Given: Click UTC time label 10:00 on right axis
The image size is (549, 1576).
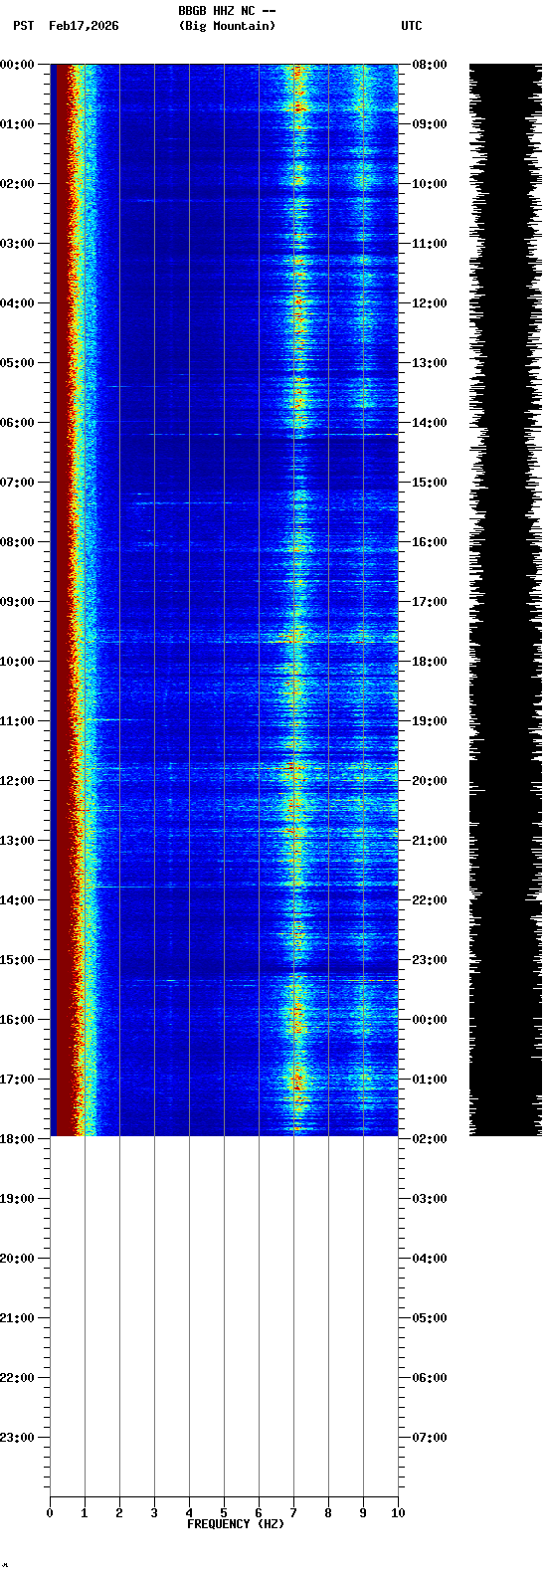Looking at the screenshot, I should pos(430,184).
